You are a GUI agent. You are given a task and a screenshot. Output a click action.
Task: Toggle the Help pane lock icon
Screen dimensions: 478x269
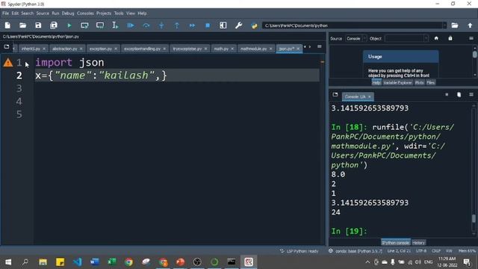450,38
